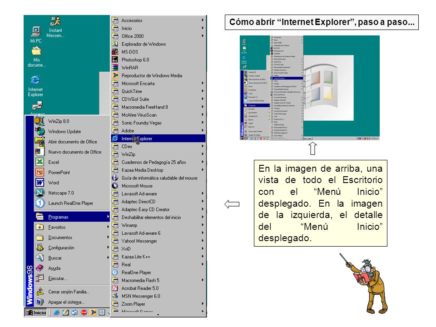Screen dimensions: 436x327
Task: Click Internet Explorer icon in taskbar quick launch
Action: click(x=56, y=312)
